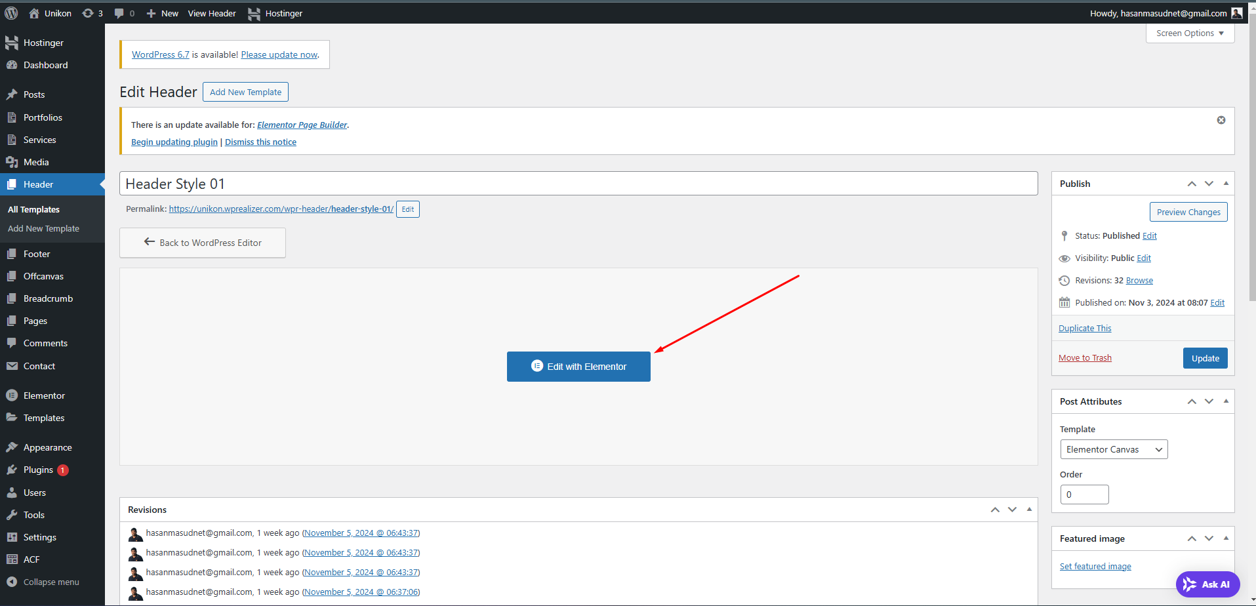Dismiss the Elementor update notice
This screenshot has width=1256, height=606.
(x=1221, y=120)
